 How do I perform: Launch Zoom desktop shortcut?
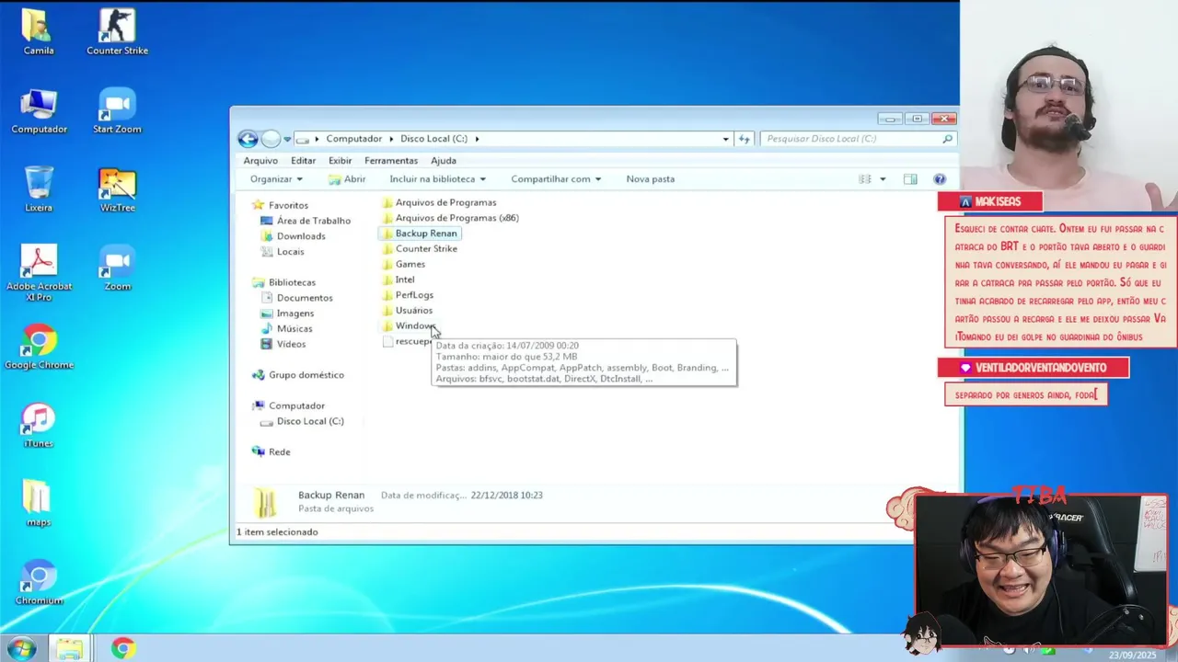[x=117, y=268]
